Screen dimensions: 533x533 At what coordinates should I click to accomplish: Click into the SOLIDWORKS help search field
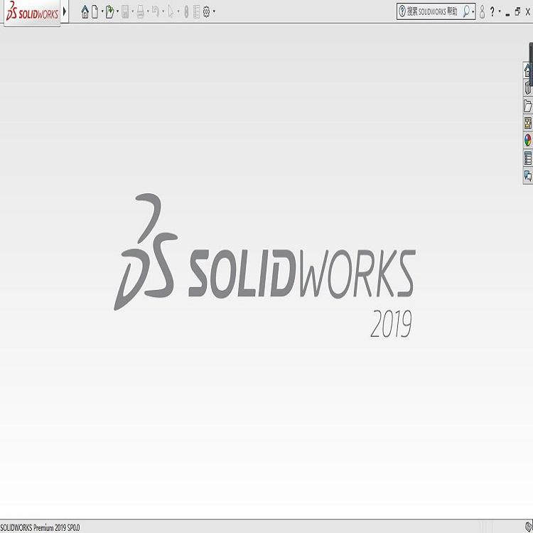(x=432, y=11)
